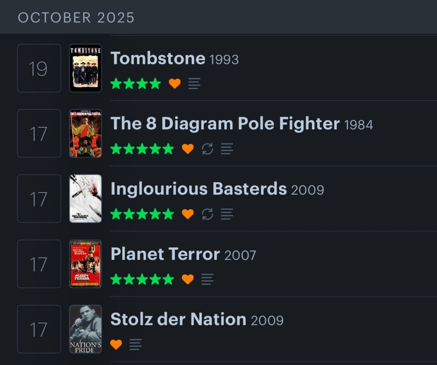Open the review icon for Inglourious Basterds

pos(227,214)
